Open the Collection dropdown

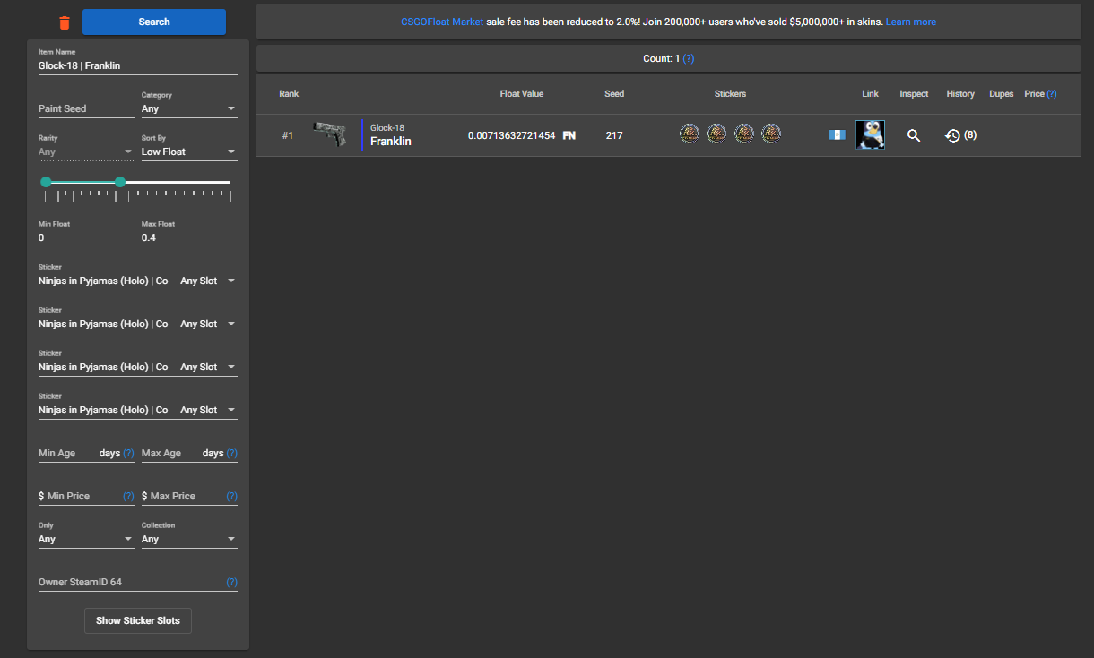(189, 539)
